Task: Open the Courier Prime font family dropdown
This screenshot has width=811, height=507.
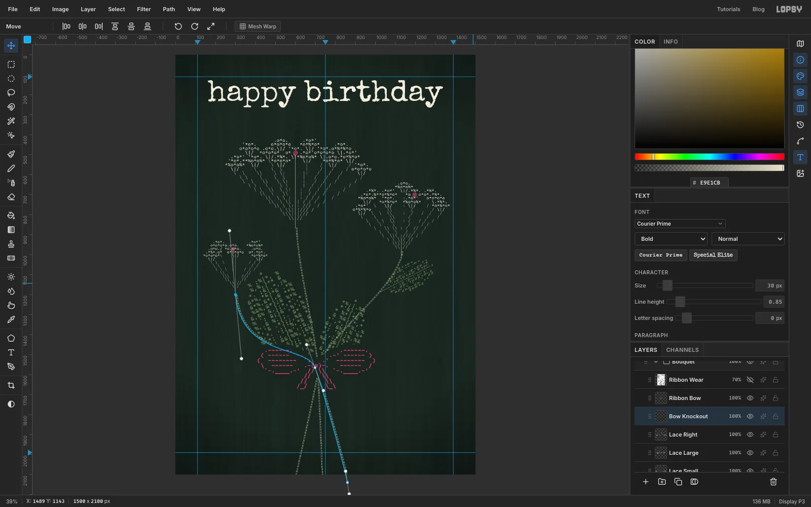Action: [680, 224]
